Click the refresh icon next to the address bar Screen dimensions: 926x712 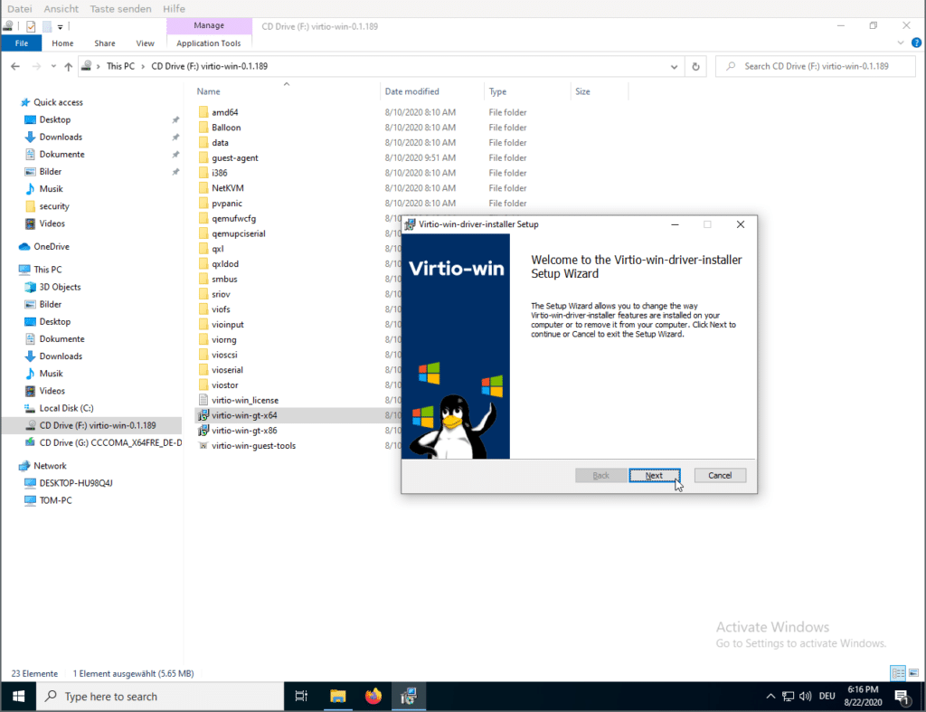[x=694, y=66]
